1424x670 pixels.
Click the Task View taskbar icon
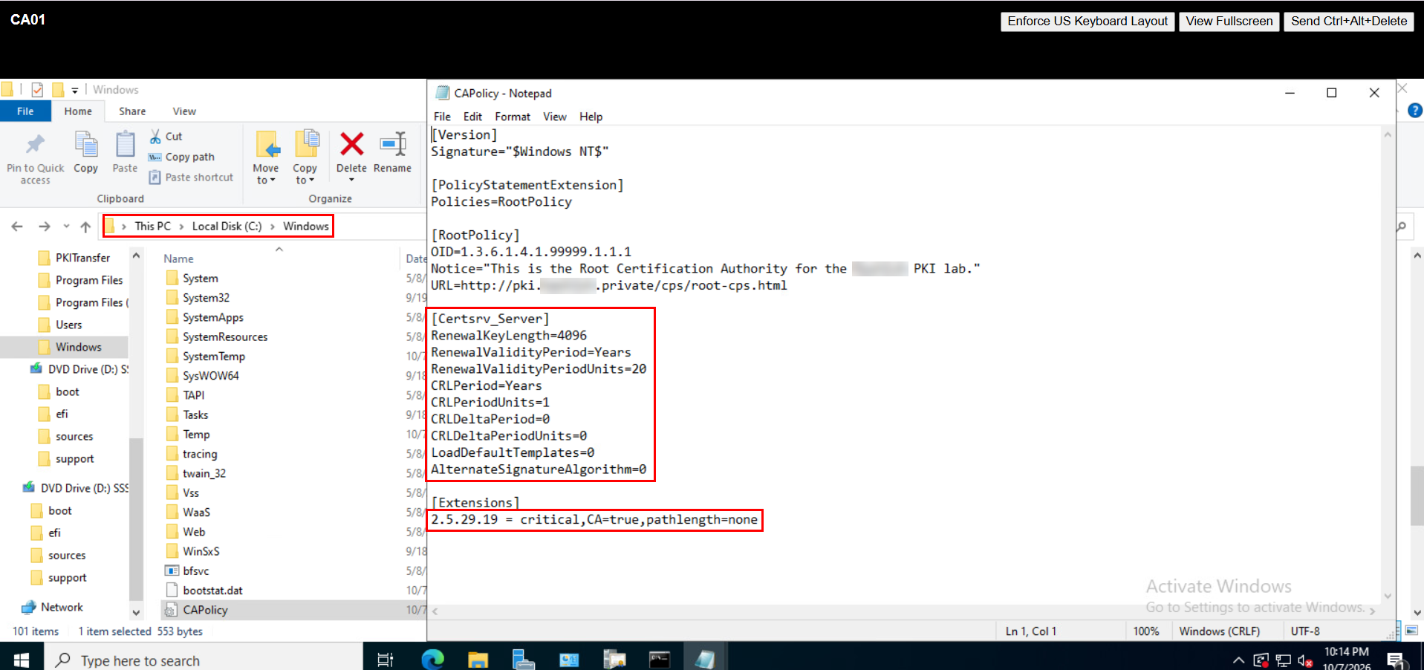pos(385,659)
